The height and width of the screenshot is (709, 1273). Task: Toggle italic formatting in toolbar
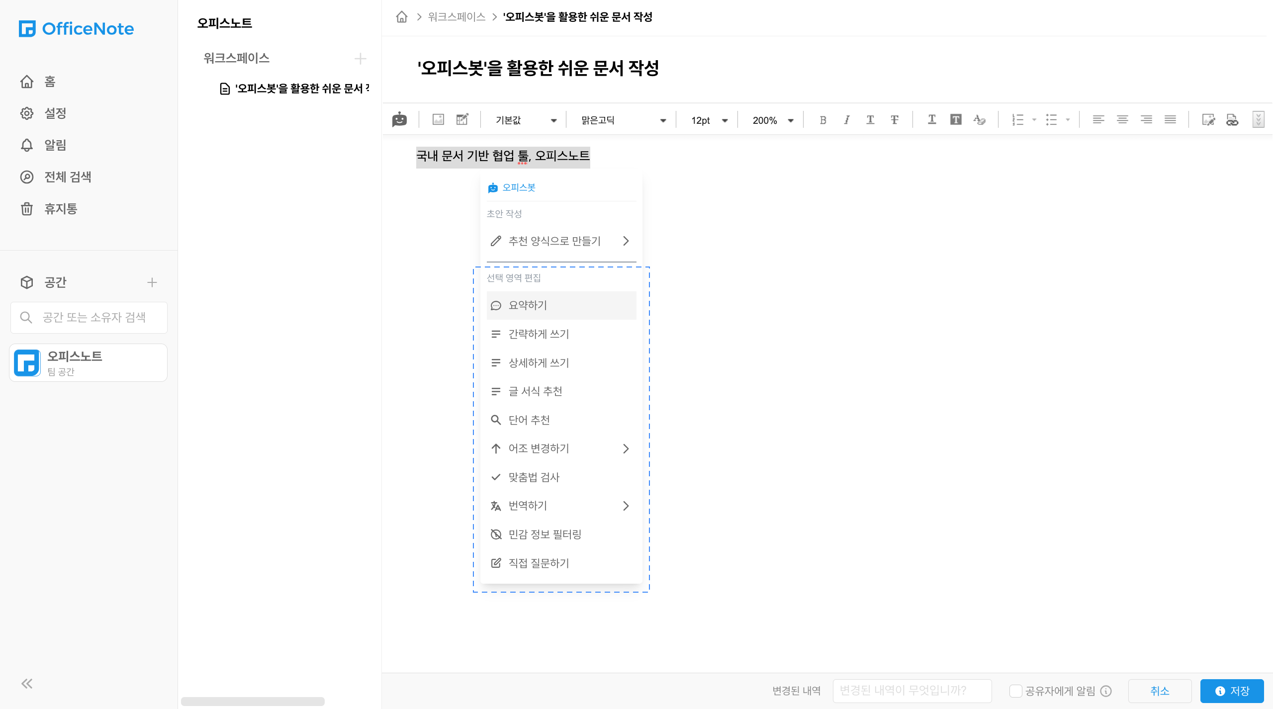tap(846, 120)
